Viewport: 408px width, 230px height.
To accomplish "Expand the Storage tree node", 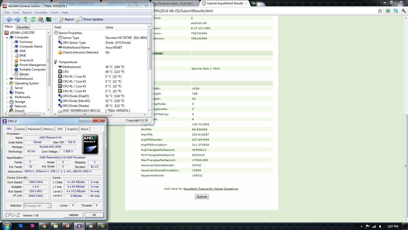I will pos(7,102).
